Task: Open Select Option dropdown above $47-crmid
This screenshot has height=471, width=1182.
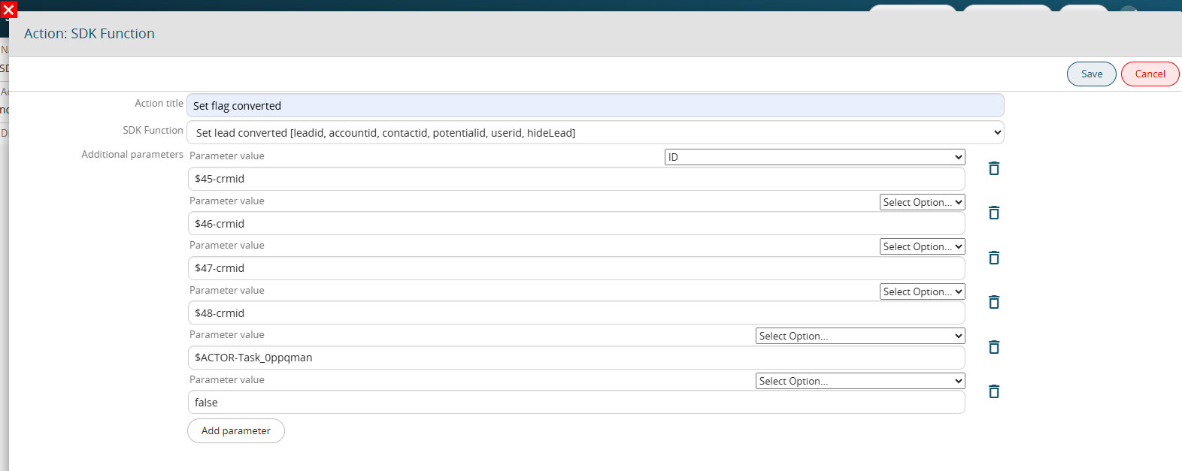Action: (x=923, y=246)
